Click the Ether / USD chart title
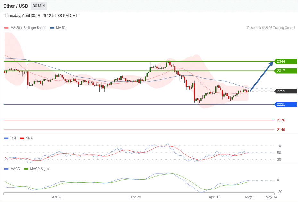This screenshot has width=298, height=202. (16, 6)
